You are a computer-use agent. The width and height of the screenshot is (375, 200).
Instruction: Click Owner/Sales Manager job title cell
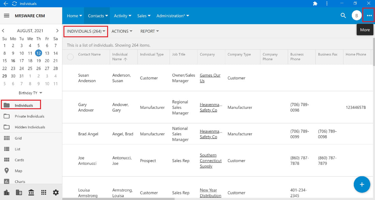pyautogui.click(x=183, y=78)
